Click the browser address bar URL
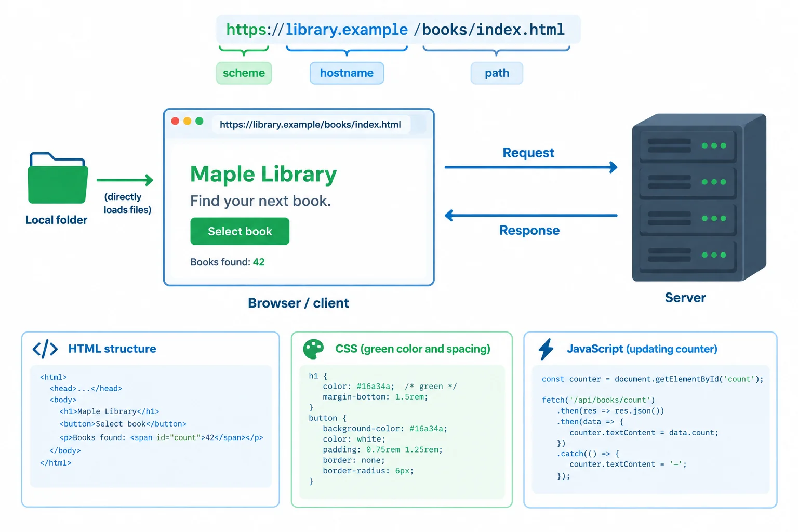Image resolution: width=798 pixels, height=532 pixels. coord(310,125)
